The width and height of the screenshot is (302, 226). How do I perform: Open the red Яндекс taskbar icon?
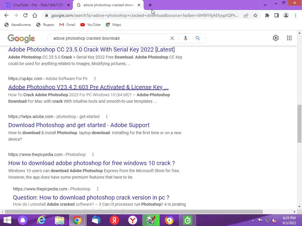coord(114,220)
